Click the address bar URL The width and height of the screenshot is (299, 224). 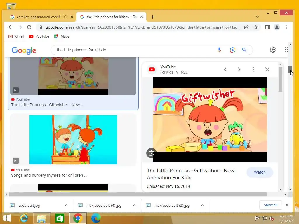click(143, 27)
